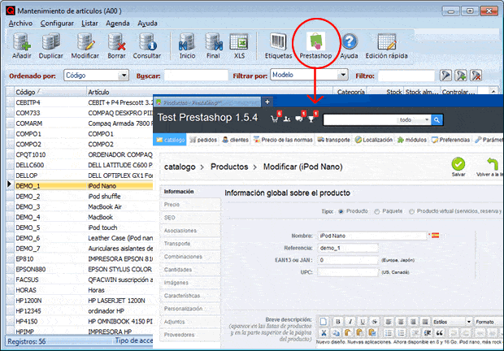Click the catalogo breadcrumb link
Image resolution: width=504 pixels, height=351 pixels.
click(x=180, y=167)
